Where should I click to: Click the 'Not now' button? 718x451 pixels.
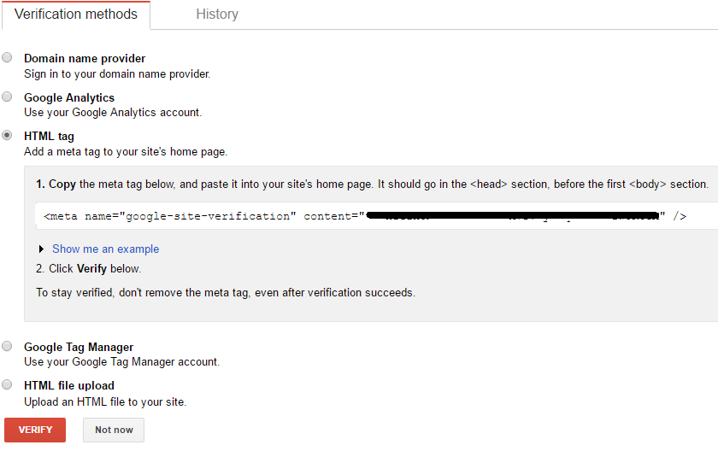[114, 430]
